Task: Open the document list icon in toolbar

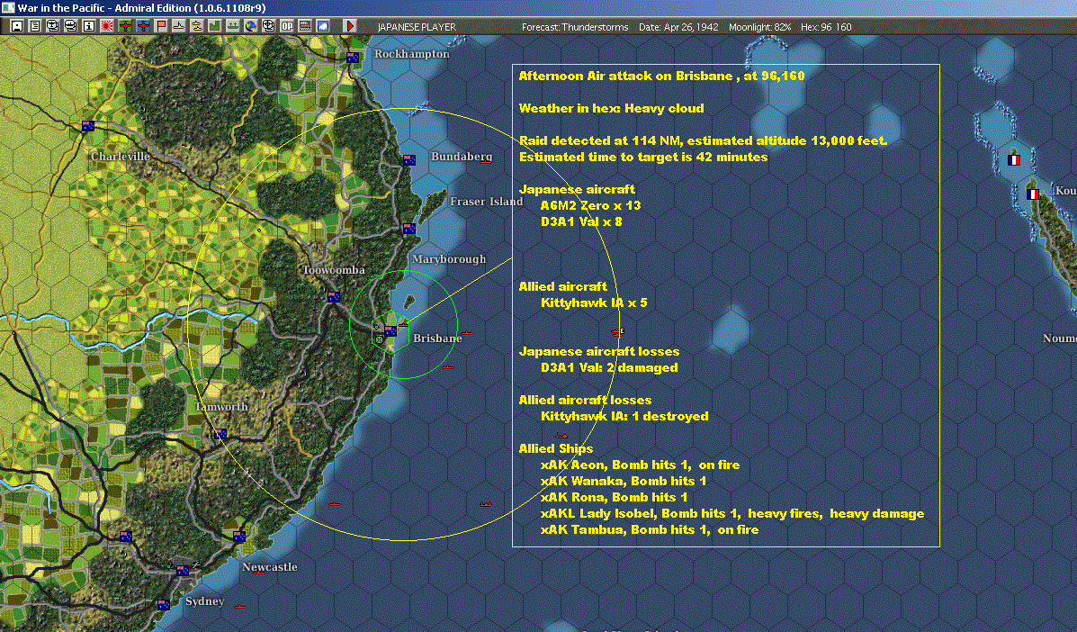Action: point(35,26)
